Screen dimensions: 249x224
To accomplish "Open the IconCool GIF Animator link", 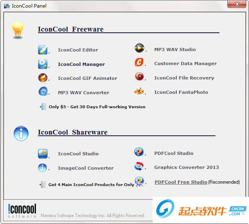I will click(88, 78).
